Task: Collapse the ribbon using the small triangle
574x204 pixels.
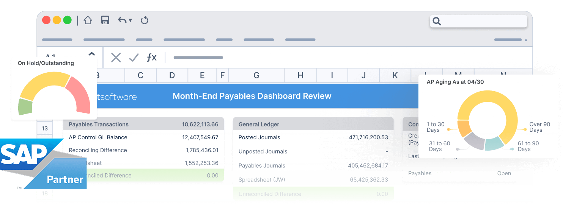Action: 525,40
